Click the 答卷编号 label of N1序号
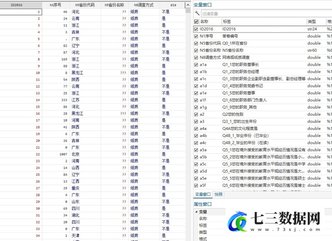This screenshot has width=332, height=241. pos(230,36)
